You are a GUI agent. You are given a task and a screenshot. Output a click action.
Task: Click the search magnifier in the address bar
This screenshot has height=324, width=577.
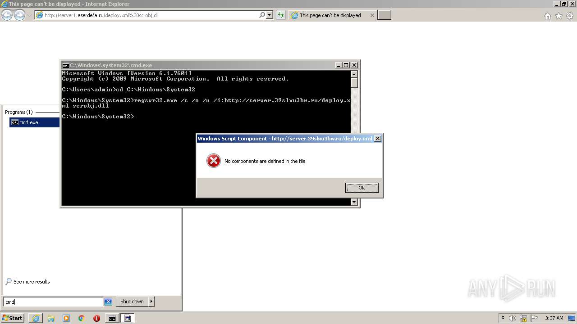pyautogui.click(x=262, y=15)
